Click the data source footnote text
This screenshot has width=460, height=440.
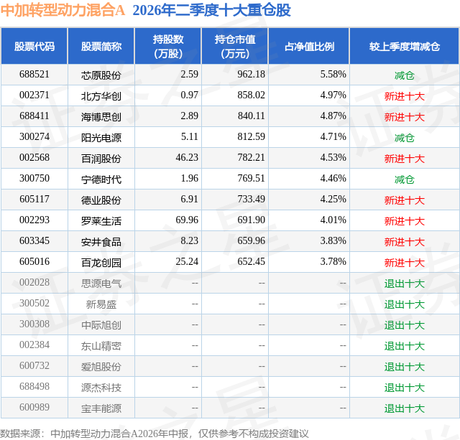click(x=155, y=434)
